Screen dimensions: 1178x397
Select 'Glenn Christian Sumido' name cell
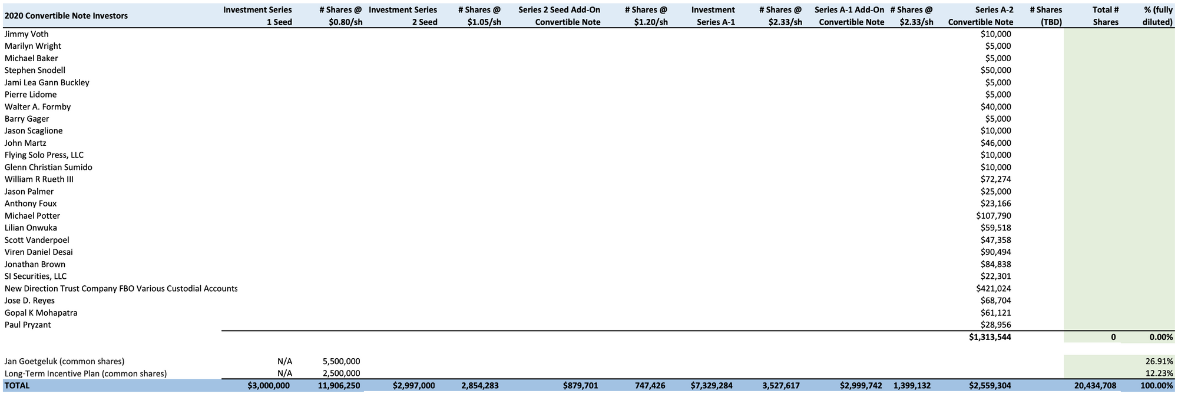48,167
